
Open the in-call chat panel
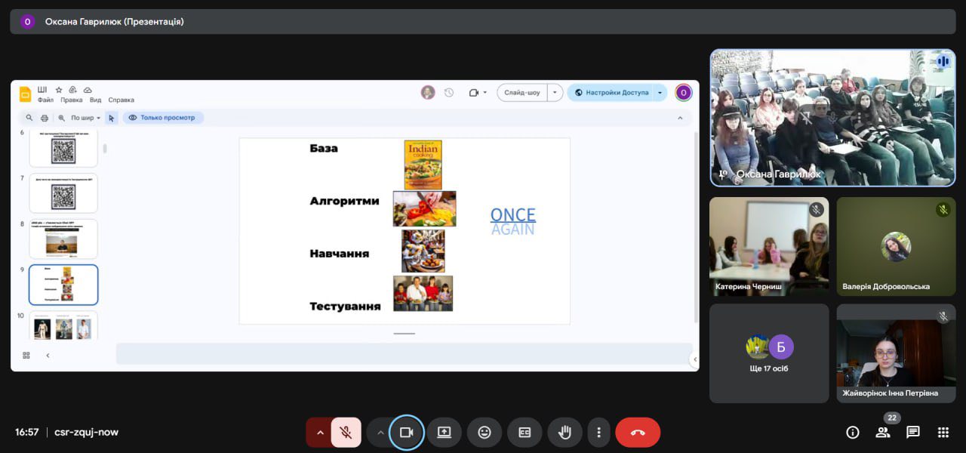pyautogui.click(x=913, y=433)
